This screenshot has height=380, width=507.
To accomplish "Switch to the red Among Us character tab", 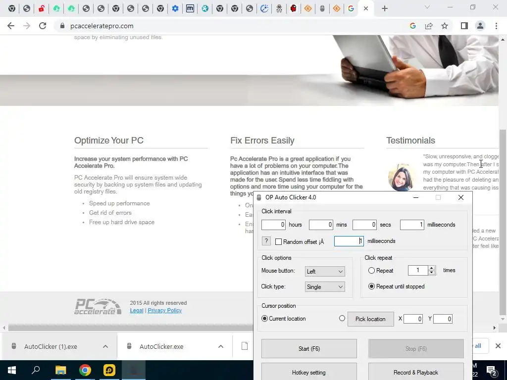I will tap(293, 9).
